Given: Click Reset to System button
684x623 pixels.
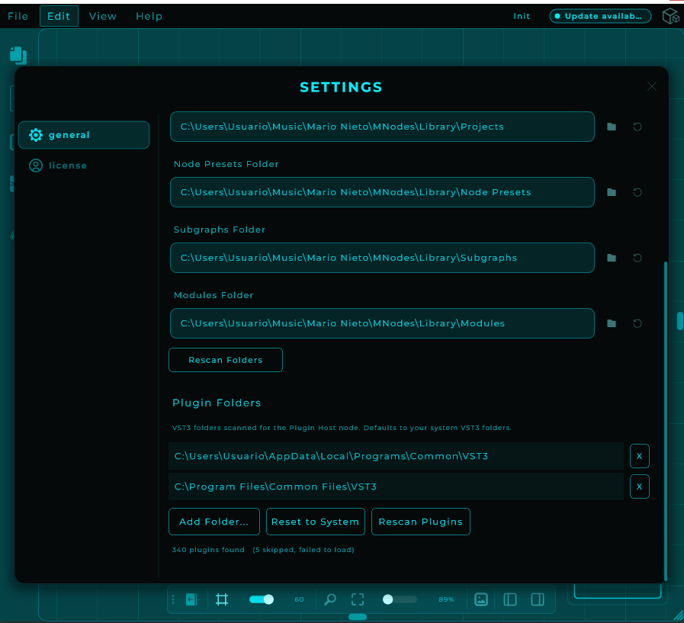Looking at the screenshot, I should tap(316, 522).
